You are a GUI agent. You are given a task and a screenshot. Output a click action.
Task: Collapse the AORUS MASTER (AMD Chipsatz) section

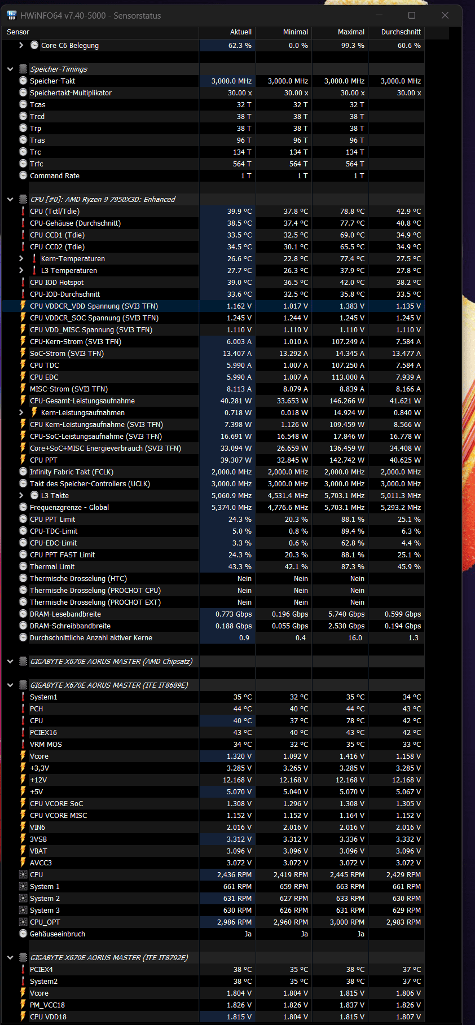coord(10,661)
